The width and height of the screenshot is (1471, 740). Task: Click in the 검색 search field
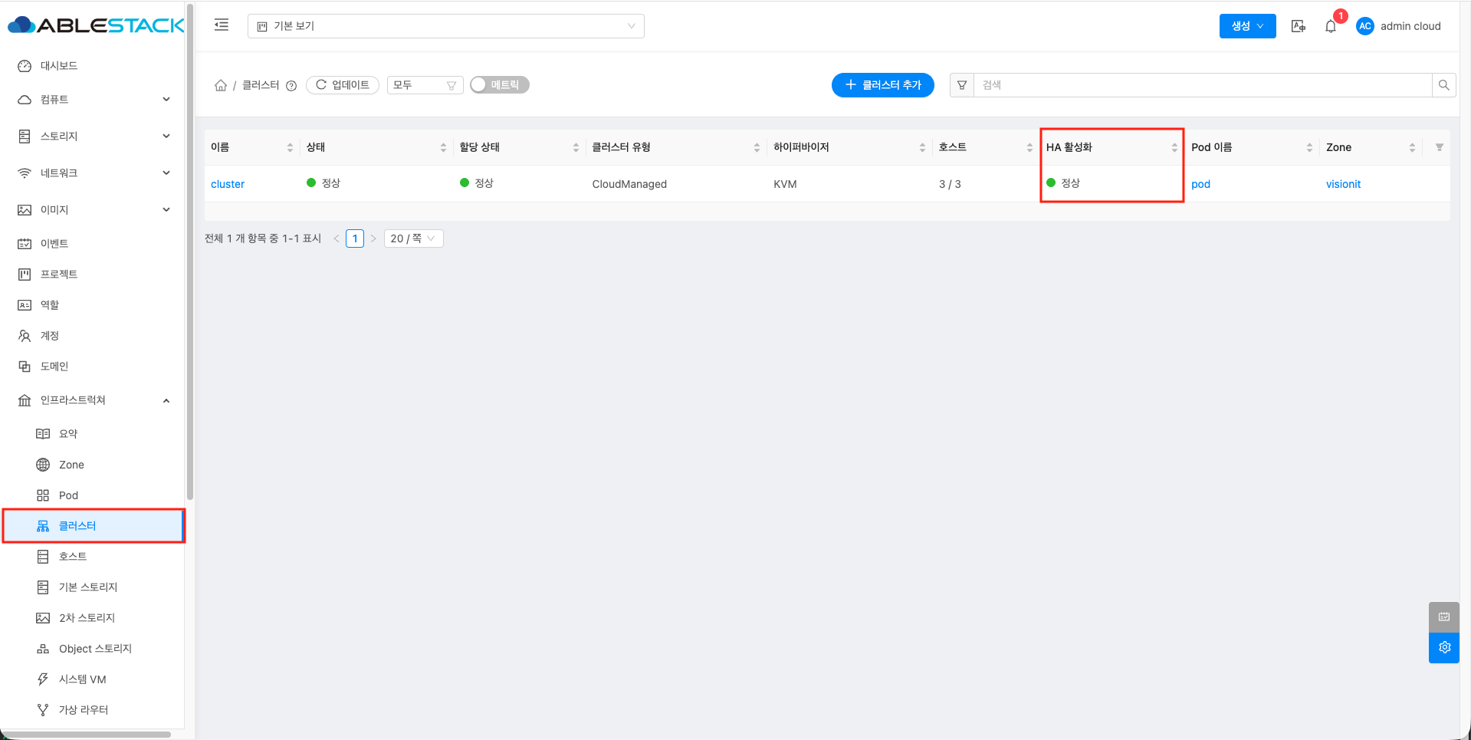1203,85
